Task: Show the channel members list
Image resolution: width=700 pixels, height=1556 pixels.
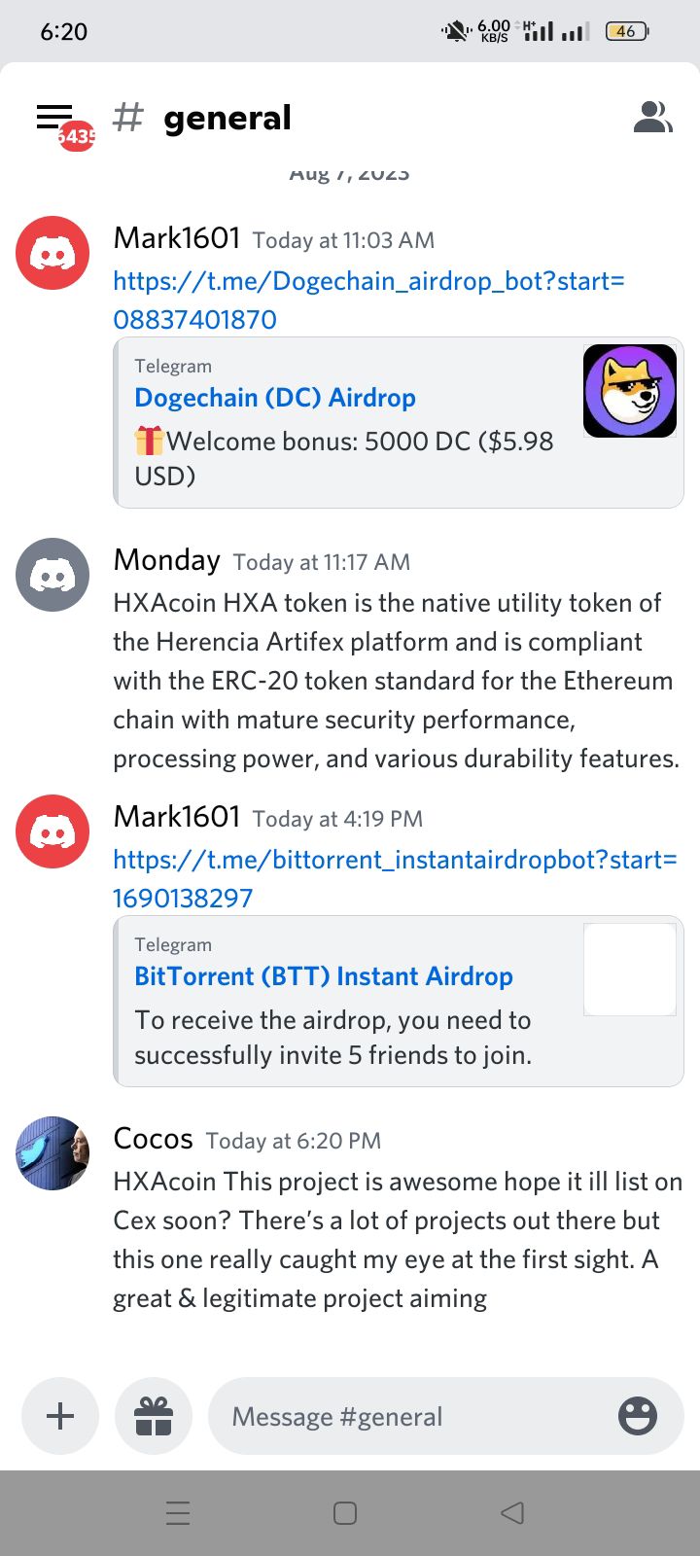Action: [x=652, y=118]
